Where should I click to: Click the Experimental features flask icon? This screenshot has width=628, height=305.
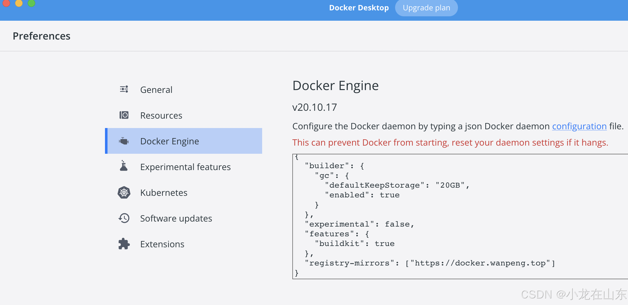pyautogui.click(x=124, y=166)
